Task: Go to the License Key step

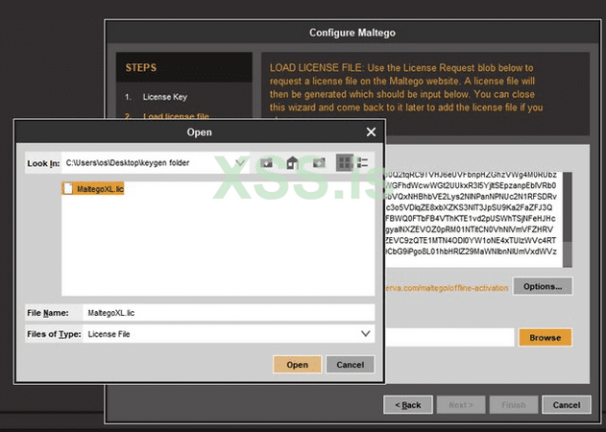Action: pyautogui.click(x=164, y=97)
